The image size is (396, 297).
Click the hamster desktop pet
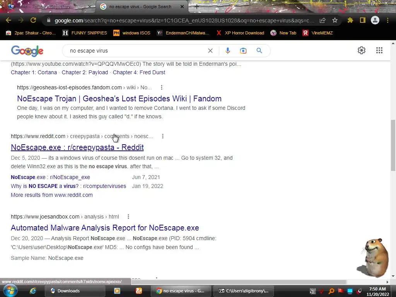pyautogui.click(x=374, y=258)
